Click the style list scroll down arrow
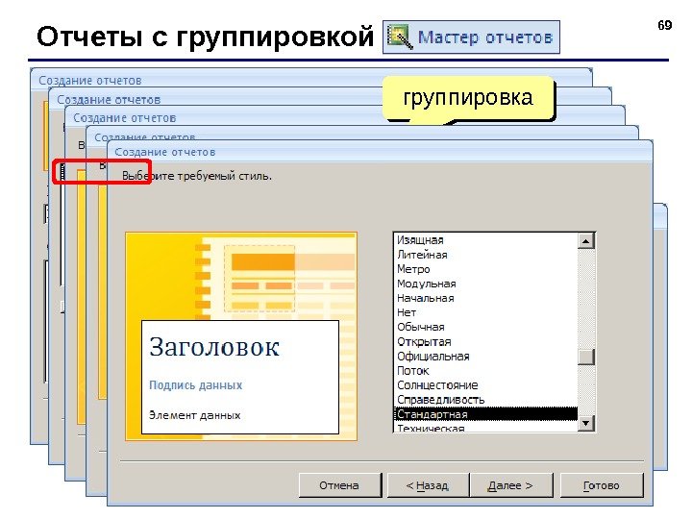The image size is (692, 519). (x=586, y=423)
